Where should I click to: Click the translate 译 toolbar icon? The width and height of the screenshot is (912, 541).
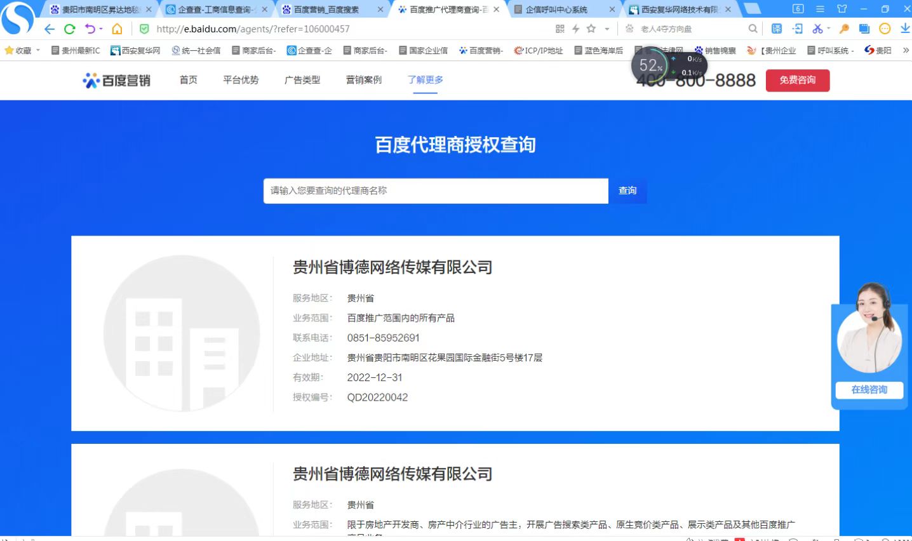[x=777, y=29]
